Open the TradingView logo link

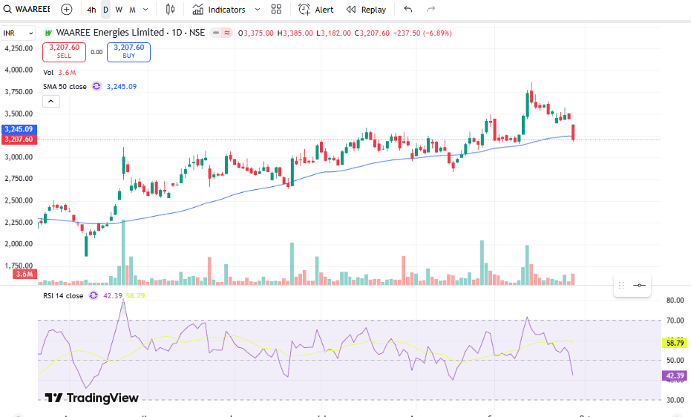pos(92,398)
